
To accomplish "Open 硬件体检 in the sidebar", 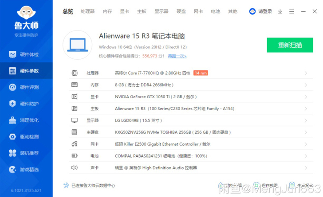I will 26,54.
